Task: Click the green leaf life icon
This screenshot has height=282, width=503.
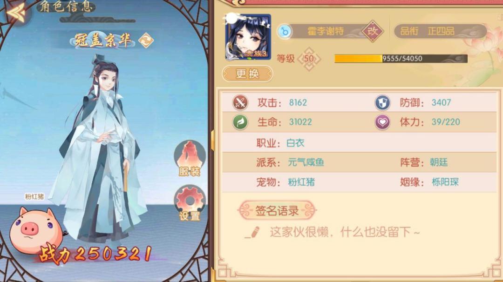Action: point(240,122)
